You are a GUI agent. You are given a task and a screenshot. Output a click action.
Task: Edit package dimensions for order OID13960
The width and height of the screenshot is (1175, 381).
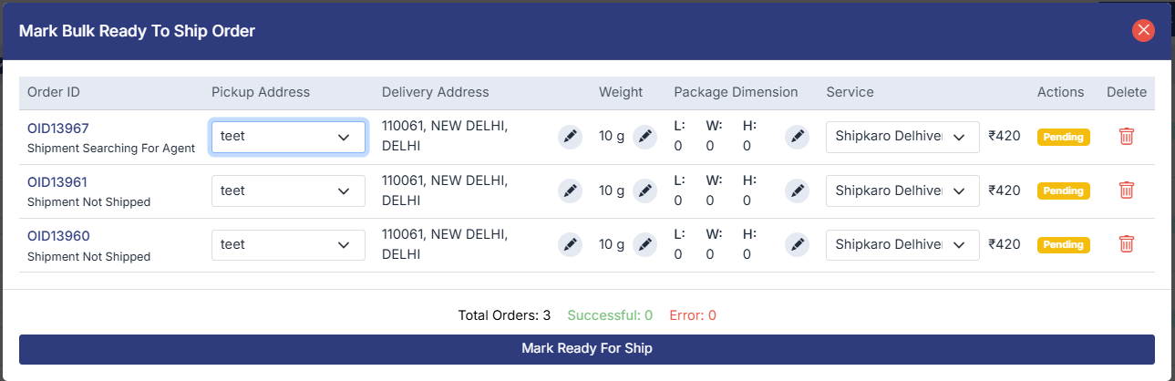coord(797,244)
